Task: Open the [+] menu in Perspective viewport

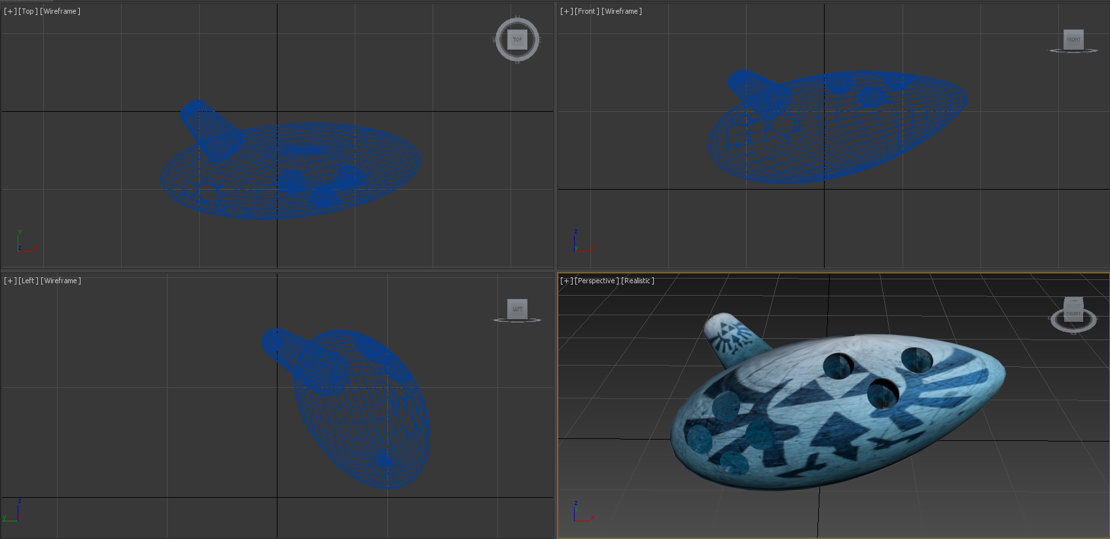Action: pyautogui.click(x=567, y=281)
